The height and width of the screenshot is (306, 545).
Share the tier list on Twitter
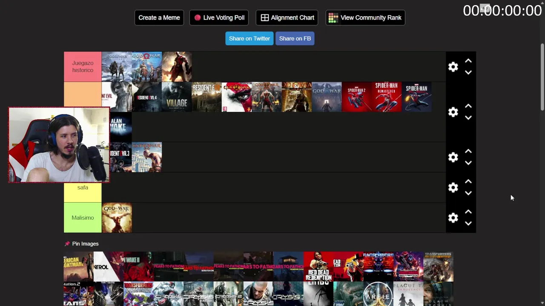coord(250,38)
